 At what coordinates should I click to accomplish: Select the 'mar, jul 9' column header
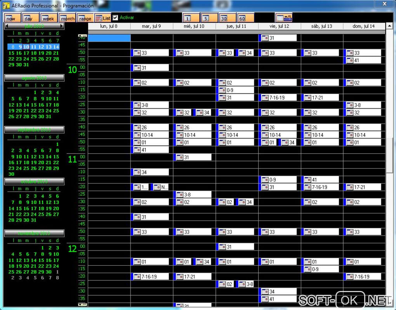pos(151,26)
